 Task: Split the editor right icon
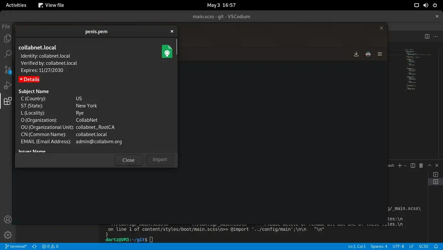(x=427, y=36)
